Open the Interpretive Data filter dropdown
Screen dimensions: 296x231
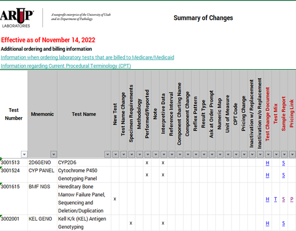[164, 155]
